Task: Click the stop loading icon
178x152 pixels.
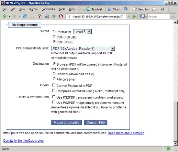Action: [x=32, y=16]
